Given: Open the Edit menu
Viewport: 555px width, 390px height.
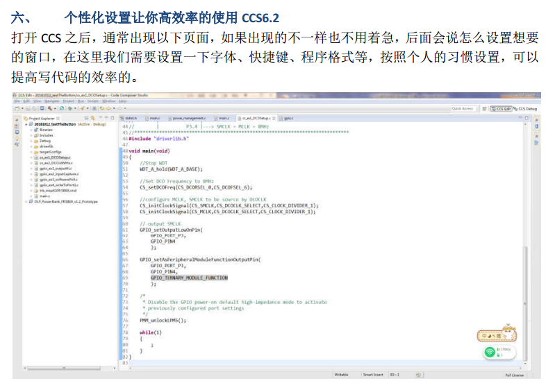Looking at the screenshot, I should pos(26,101).
